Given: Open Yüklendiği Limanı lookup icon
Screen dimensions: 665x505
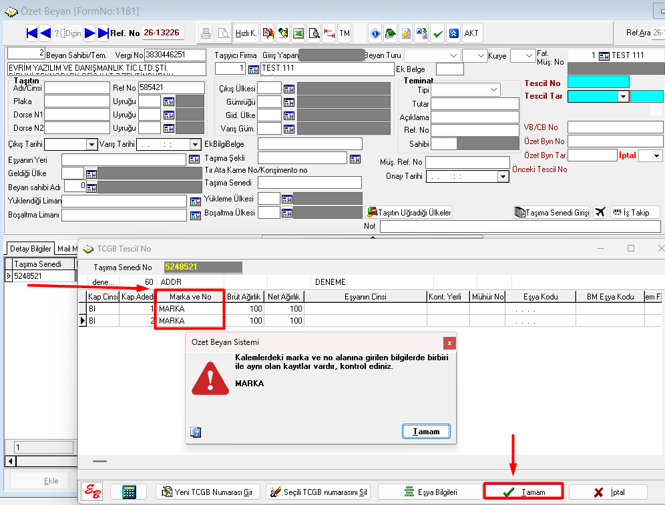Looking at the screenshot, I should (196, 201).
